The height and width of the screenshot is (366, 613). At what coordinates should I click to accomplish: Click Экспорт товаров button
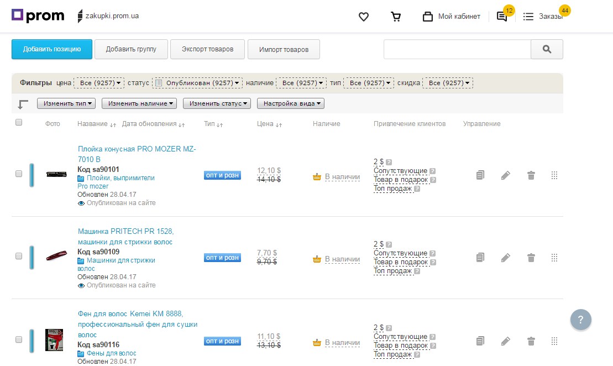[208, 49]
